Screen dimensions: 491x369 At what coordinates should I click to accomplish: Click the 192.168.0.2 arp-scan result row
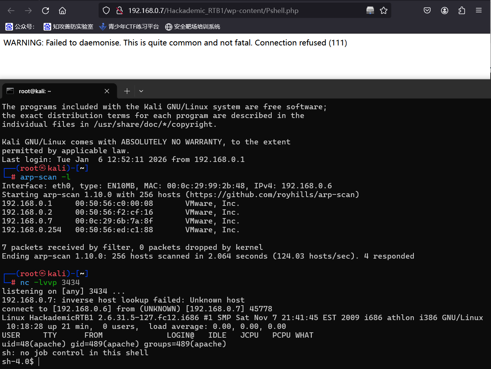pyautogui.click(x=121, y=212)
